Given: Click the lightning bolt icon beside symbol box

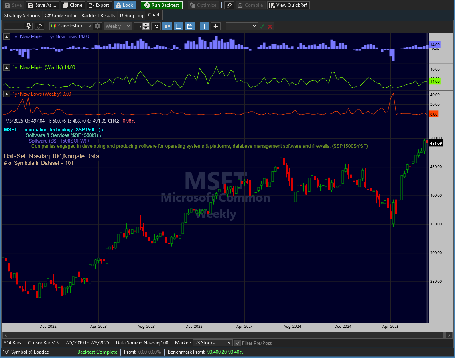Looking at the screenshot, I should pyautogui.click(x=28, y=26).
